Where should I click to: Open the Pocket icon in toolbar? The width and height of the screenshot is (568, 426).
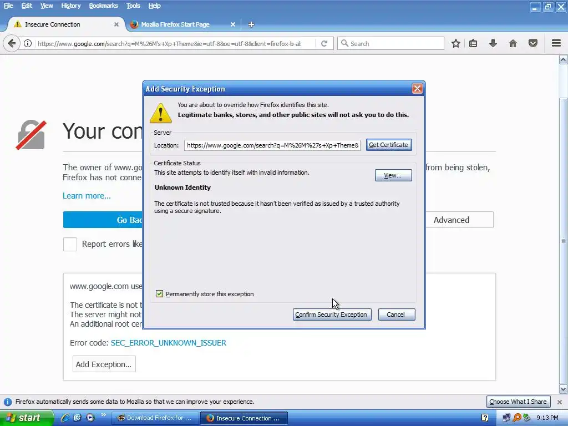533,43
